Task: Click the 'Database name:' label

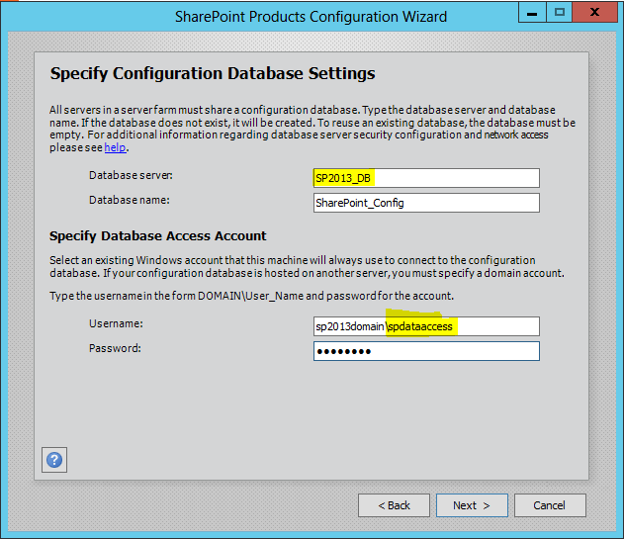Action: (130, 200)
